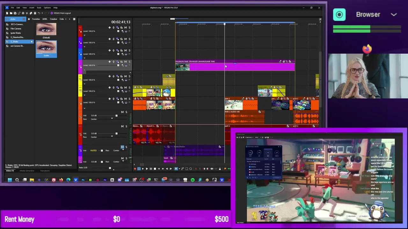408x229 pixels.
Task: Click the Pause button in transport bar
Action: point(151,169)
